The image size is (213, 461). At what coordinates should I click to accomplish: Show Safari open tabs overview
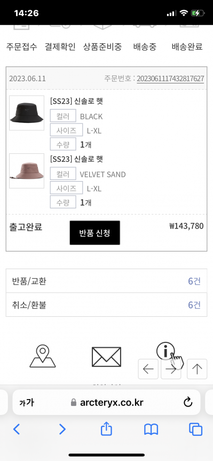tap(196, 429)
